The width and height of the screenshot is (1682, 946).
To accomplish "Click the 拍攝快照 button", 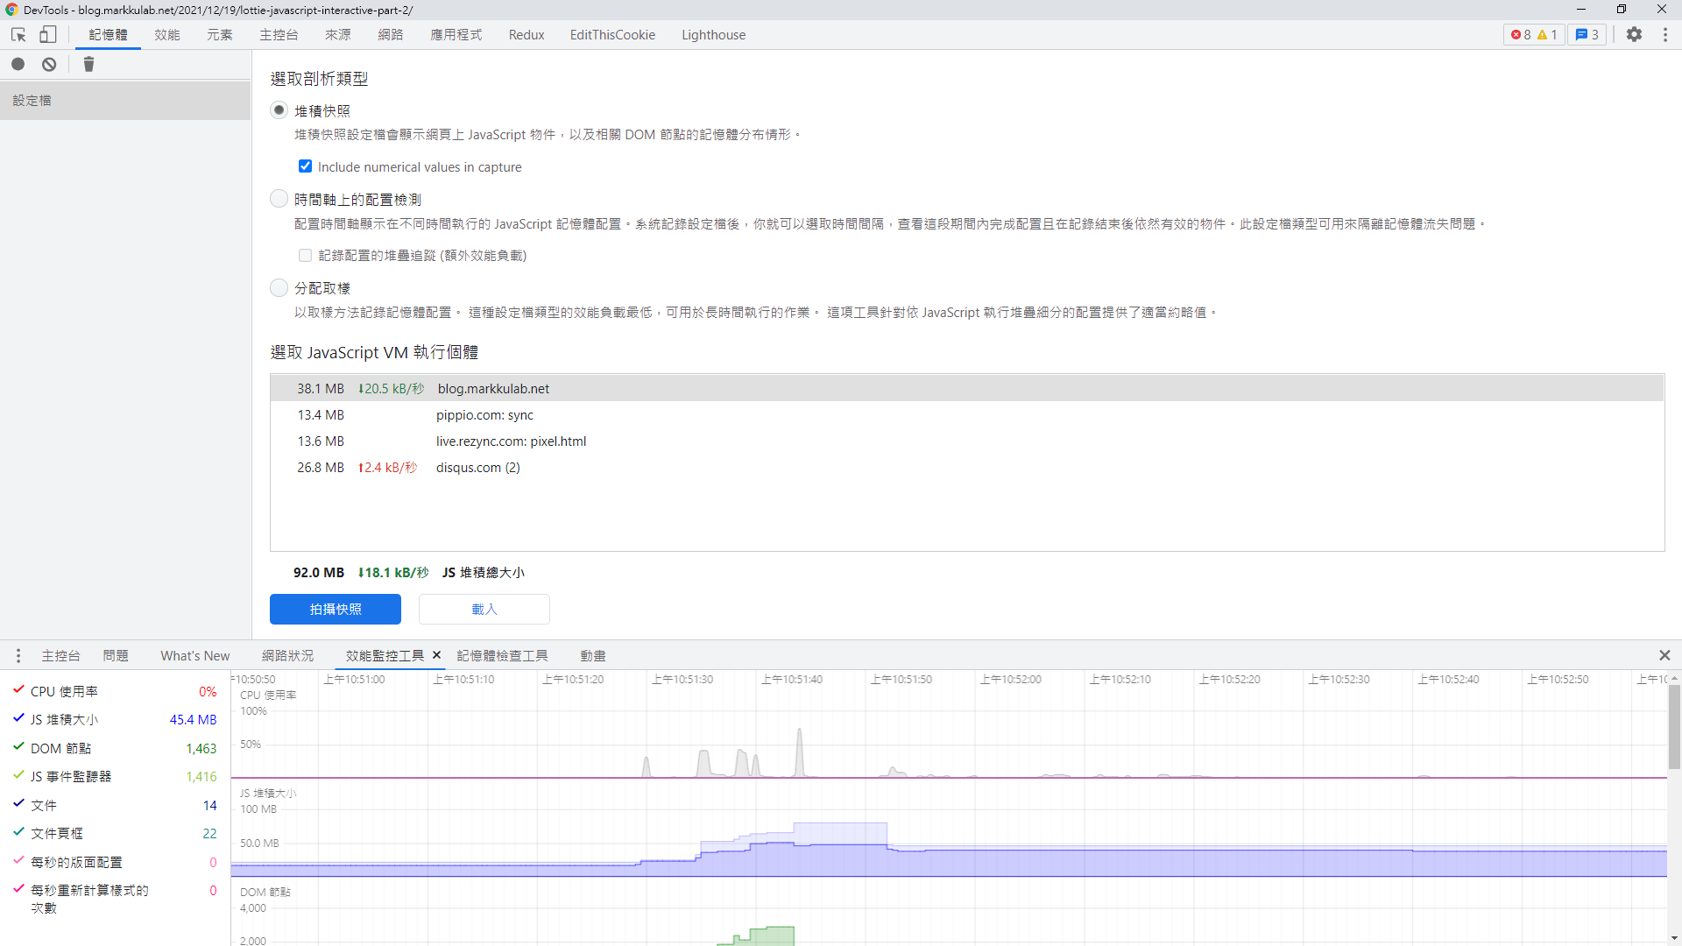I will coord(336,609).
